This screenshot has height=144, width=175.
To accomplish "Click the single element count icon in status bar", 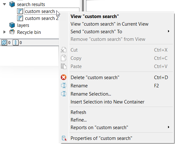I will coord(16,42).
